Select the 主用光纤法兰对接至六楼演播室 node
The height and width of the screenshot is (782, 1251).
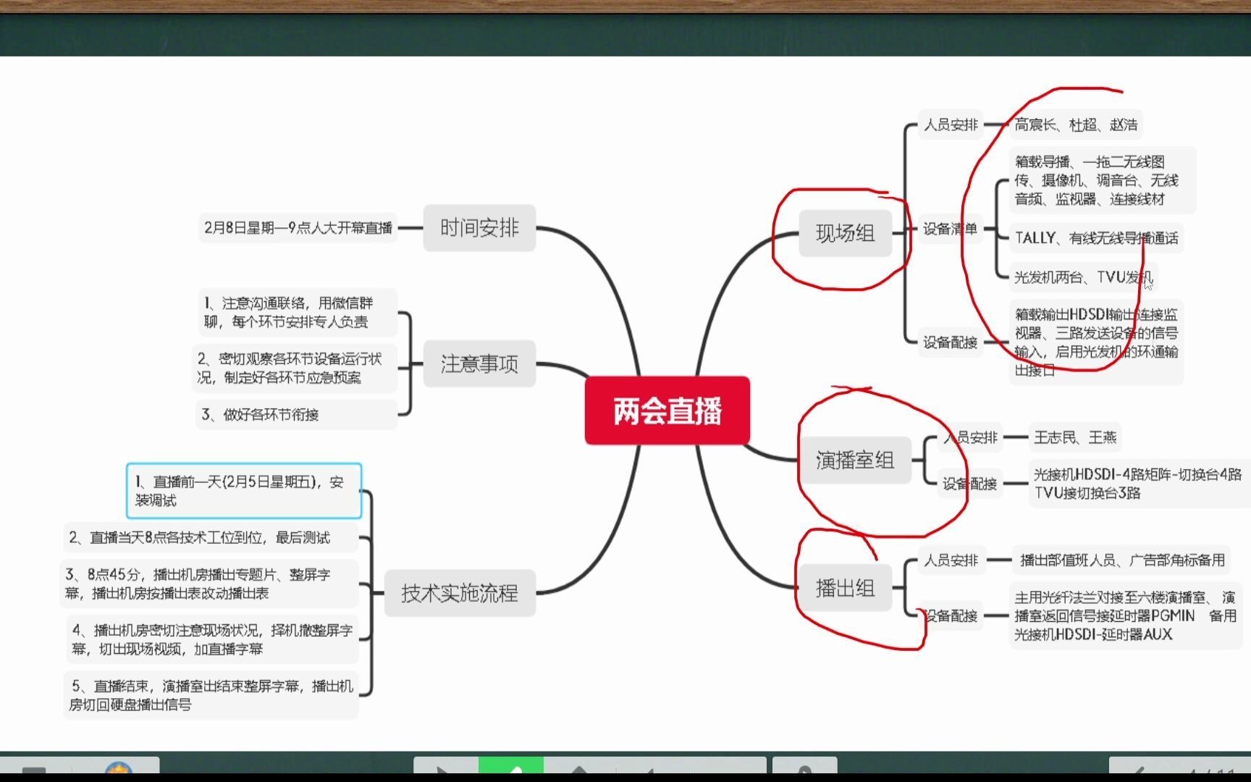click(x=1126, y=616)
